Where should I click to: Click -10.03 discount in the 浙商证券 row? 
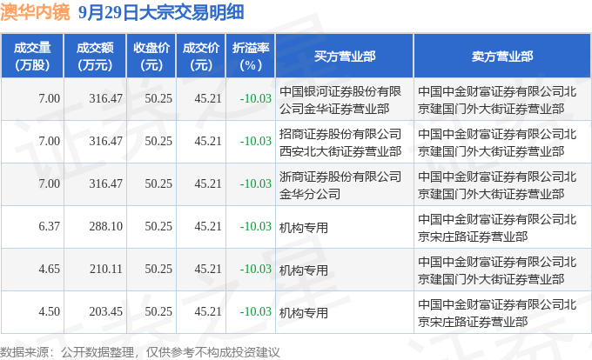point(256,184)
